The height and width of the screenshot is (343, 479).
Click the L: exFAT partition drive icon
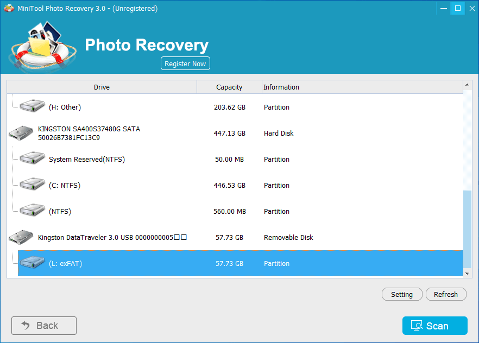point(32,262)
